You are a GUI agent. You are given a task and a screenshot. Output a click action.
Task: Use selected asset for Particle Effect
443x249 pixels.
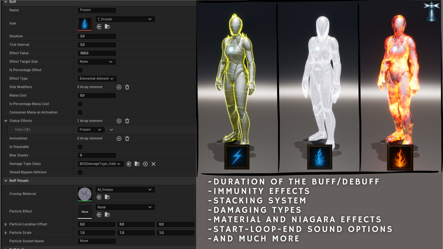[x=99, y=215]
